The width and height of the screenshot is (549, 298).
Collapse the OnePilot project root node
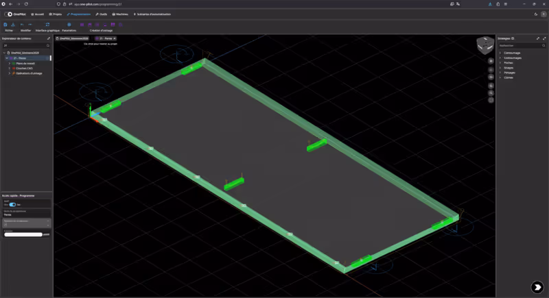(x=4, y=53)
